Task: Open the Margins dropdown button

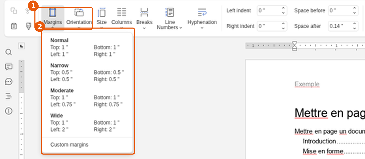Action: (x=53, y=18)
